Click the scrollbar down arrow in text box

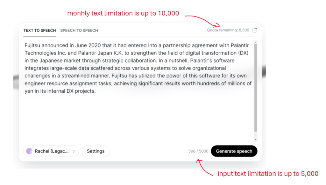256,140
